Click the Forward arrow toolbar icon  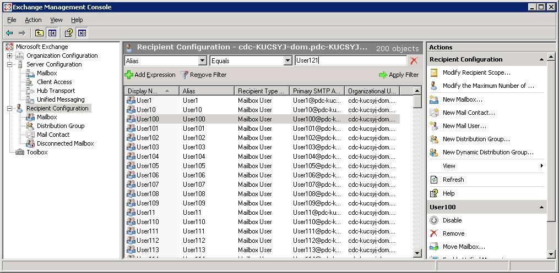coord(22,33)
